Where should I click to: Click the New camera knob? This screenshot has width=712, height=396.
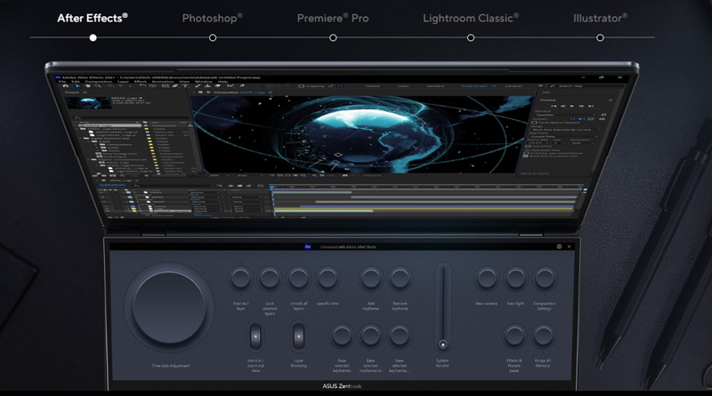pos(487,279)
